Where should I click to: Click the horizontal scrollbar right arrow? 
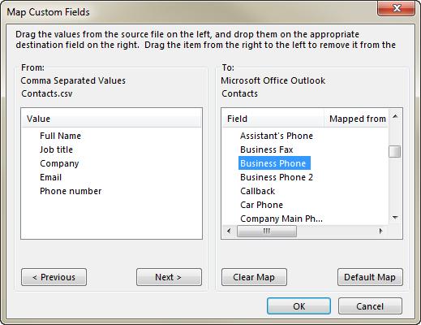tap(381, 231)
